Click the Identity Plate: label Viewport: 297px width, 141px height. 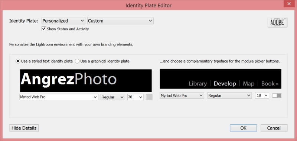[x=24, y=21]
